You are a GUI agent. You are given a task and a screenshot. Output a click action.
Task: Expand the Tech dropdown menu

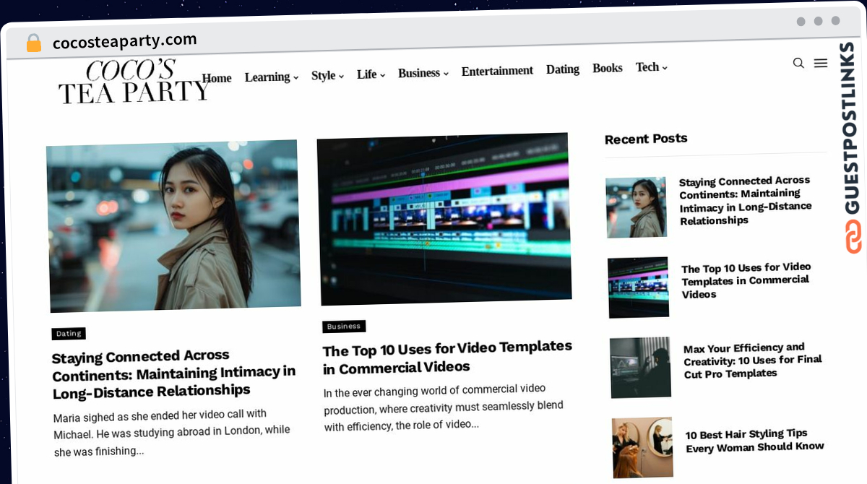pyautogui.click(x=651, y=67)
